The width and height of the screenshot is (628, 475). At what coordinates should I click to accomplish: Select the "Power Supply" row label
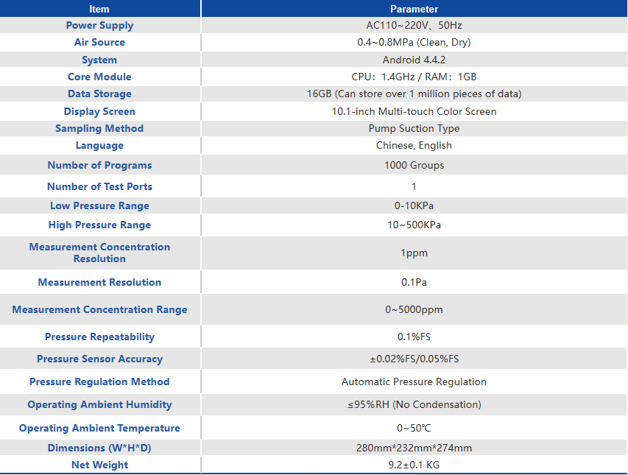(99, 25)
